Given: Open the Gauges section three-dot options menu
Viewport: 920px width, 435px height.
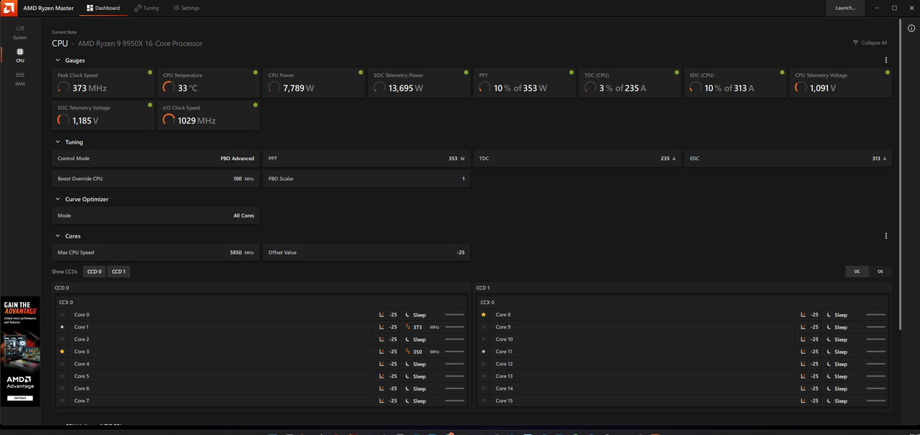Looking at the screenshot, I should click(x=885, y=60).
